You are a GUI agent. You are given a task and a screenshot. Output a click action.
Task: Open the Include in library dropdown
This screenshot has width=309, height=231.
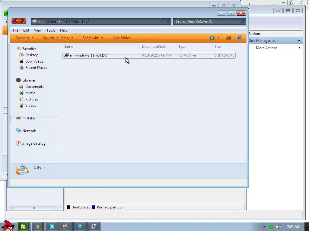(x=58, y=38)
